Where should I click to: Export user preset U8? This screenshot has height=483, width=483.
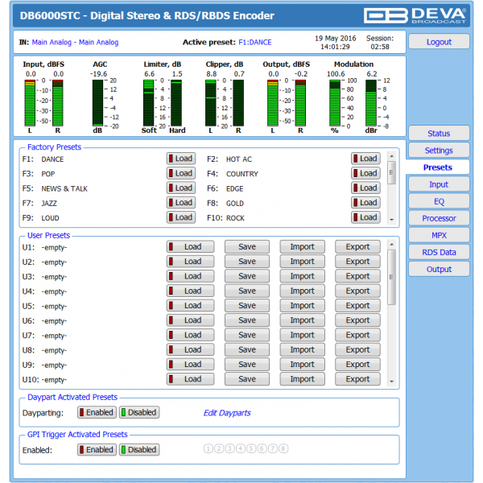[x=357, y=350]
